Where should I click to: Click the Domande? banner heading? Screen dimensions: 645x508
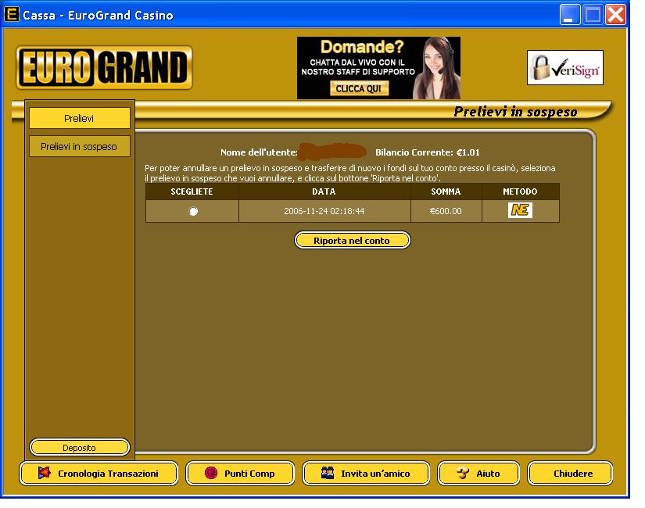pyautogui.click(x=362, y=47)
